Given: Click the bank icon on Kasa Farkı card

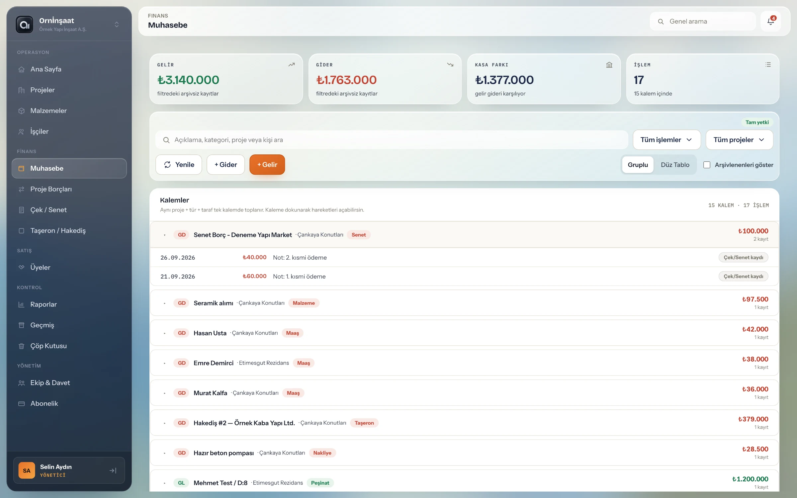Looking at the screenshot, I should [609, 65].
